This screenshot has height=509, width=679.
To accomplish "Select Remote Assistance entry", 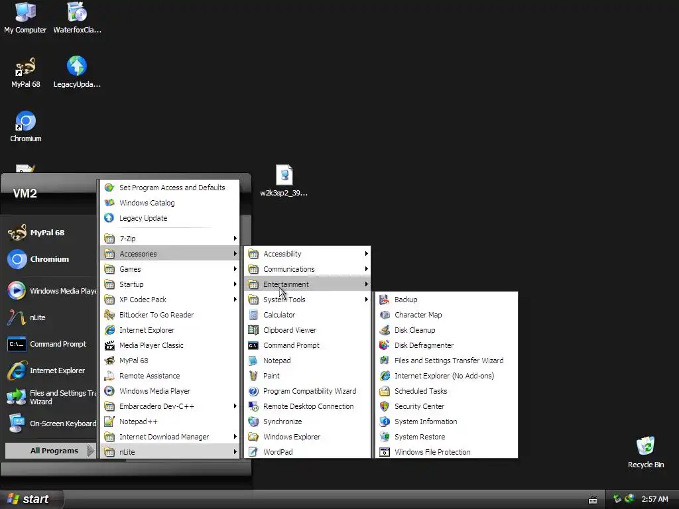I will [170, 376].
